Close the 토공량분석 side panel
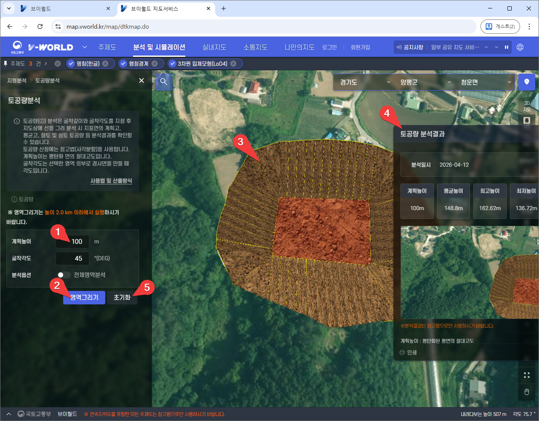Viewport: 539px width, 421px height. [141, 80]
